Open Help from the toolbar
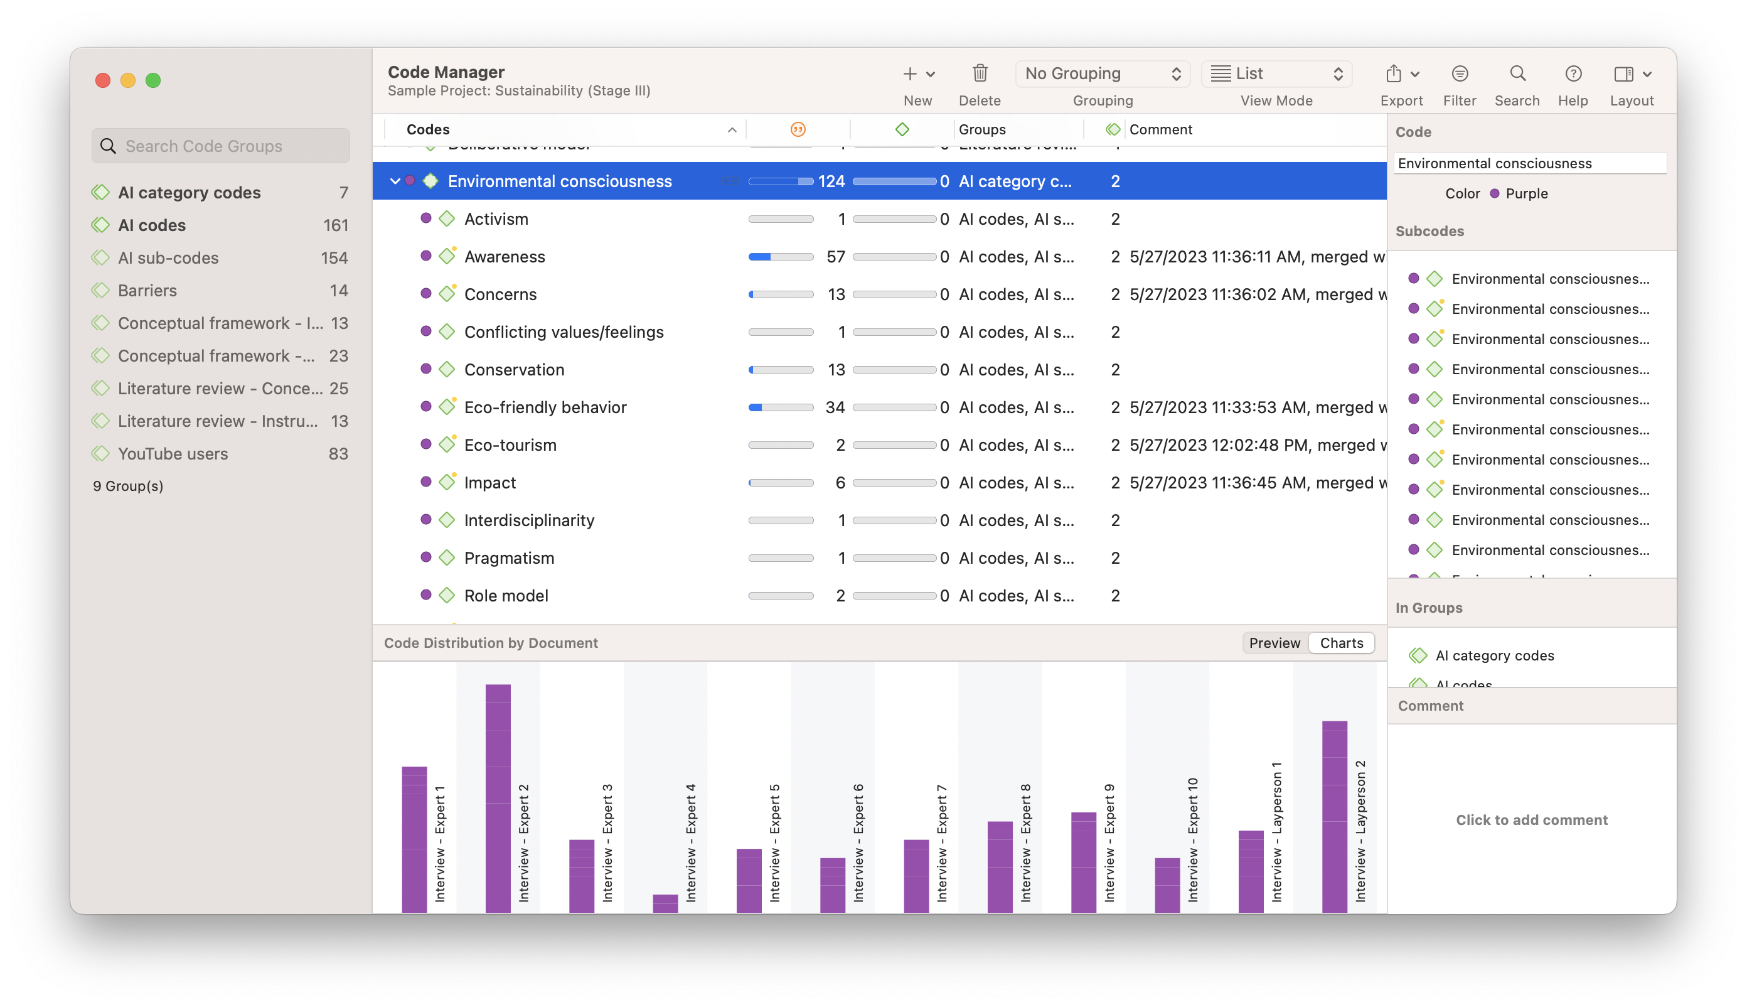 coord(1573,73)
